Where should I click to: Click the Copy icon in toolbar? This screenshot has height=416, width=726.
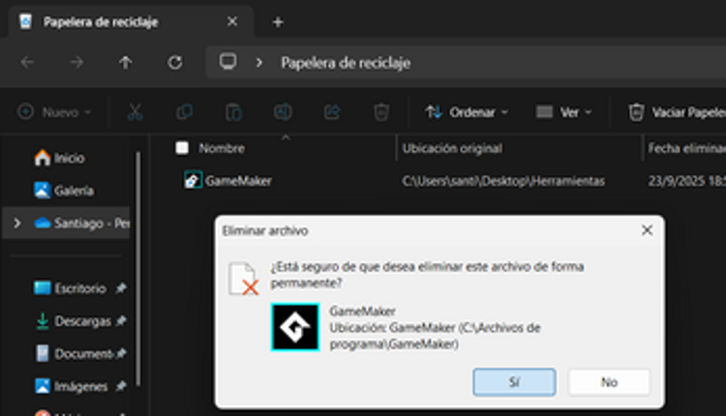184,112
